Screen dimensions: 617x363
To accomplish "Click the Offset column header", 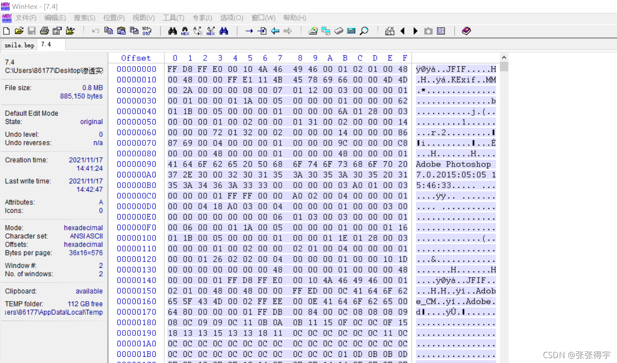I will pos(136,58).
